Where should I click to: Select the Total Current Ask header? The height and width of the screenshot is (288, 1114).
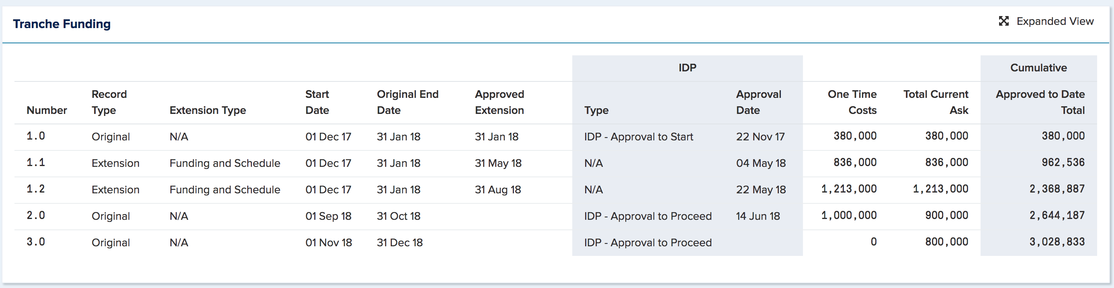tap(936, 102)
